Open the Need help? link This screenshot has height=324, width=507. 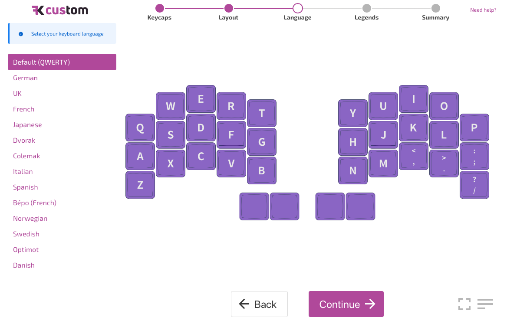[x=483, y=10]
